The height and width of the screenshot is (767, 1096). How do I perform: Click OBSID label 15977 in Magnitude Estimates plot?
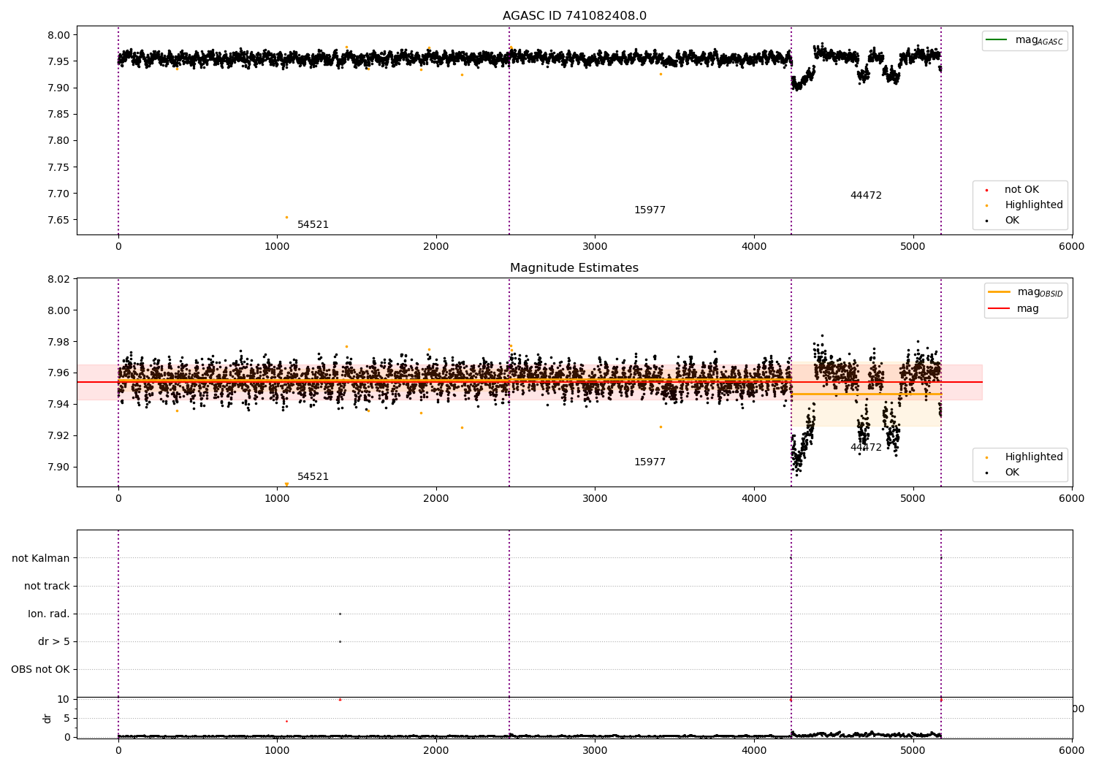click(x=650, y=462)
